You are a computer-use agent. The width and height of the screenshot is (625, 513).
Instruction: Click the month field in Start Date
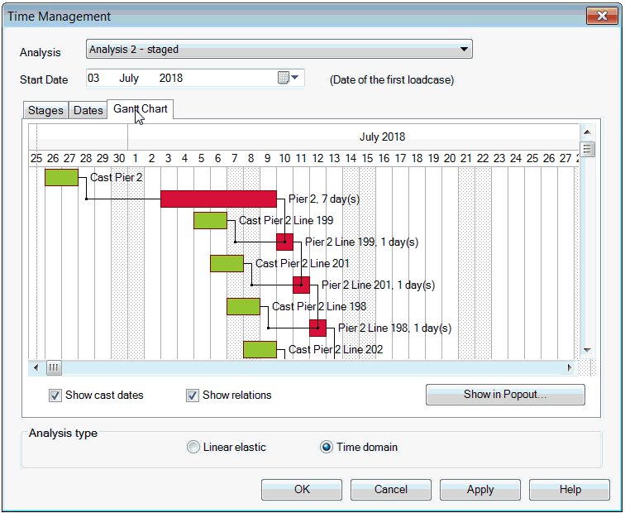(129, 78)
